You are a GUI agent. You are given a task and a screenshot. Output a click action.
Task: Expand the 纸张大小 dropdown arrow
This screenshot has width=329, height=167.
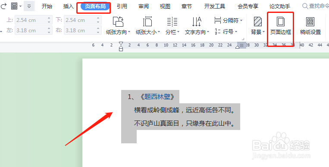click(159, 32)
